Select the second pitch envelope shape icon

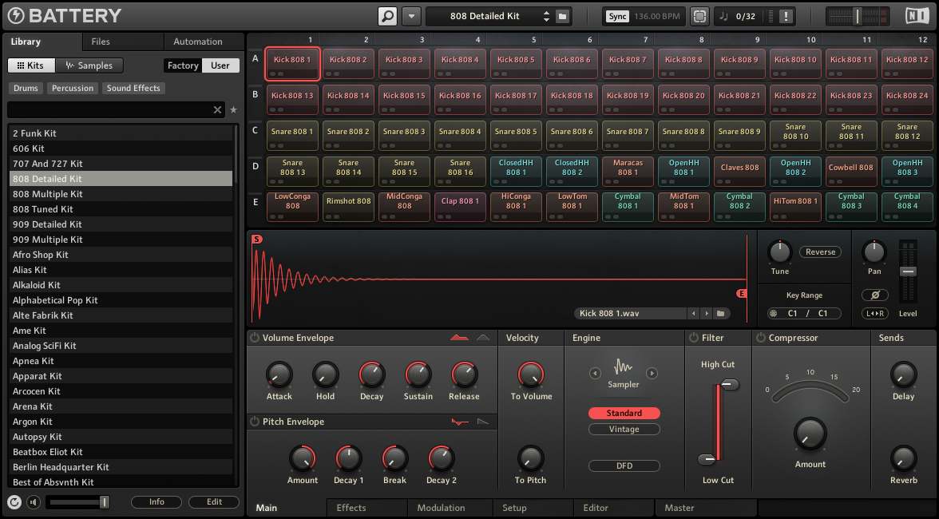point(482,422)
